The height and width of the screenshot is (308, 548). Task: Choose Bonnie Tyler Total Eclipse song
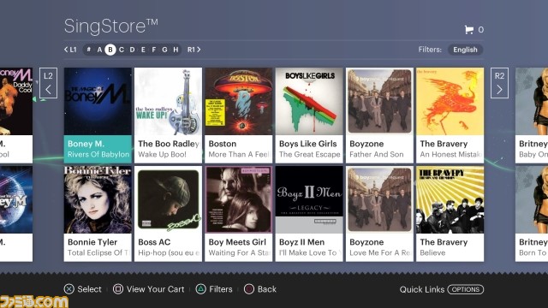click(98, 214)
